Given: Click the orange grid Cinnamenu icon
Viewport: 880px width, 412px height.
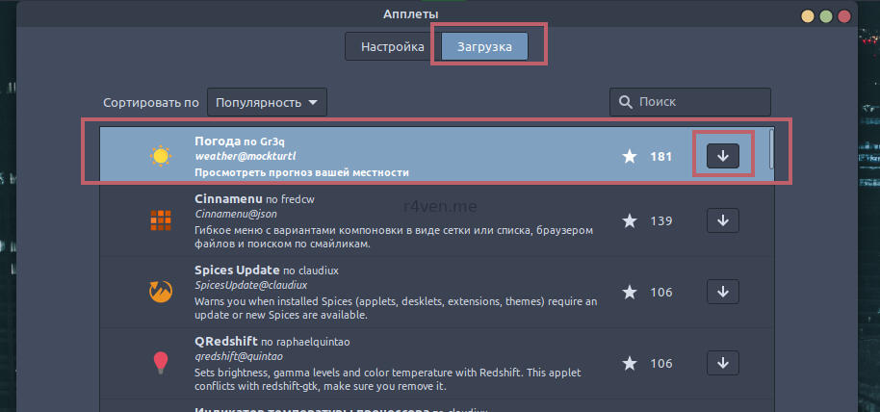Looking at the screenshot, I should (x=160, y=220).
